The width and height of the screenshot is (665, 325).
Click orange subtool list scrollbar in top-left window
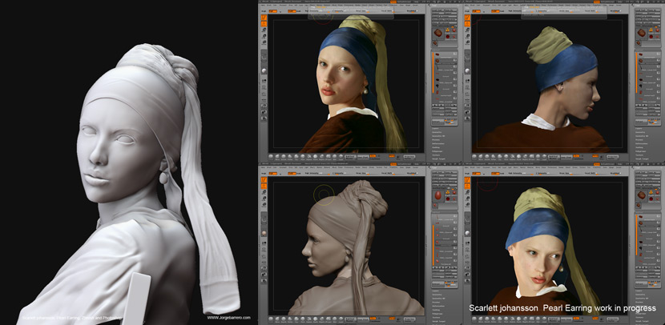coord(433,72)
